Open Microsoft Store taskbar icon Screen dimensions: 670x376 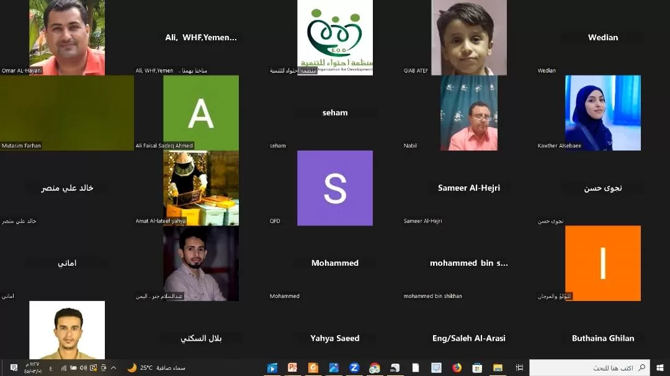477,368
